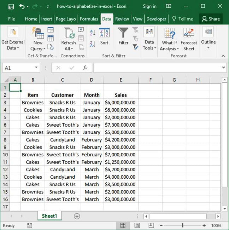
Task: Collapse the ribbon with the chevron
Action: coord(223,56)
